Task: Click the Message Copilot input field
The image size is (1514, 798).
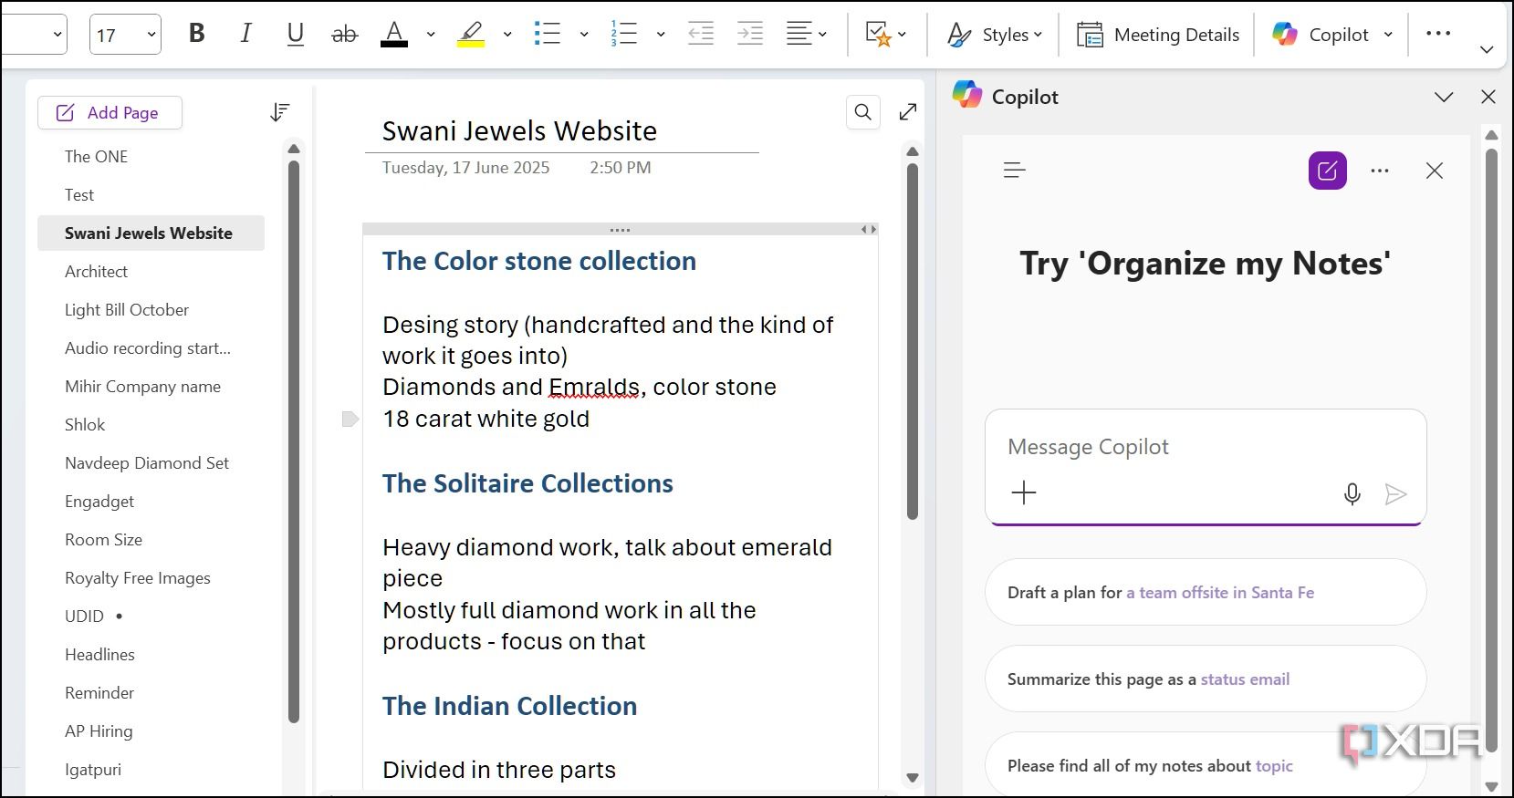Action: pyautogui.click(x=1205, y=447)
